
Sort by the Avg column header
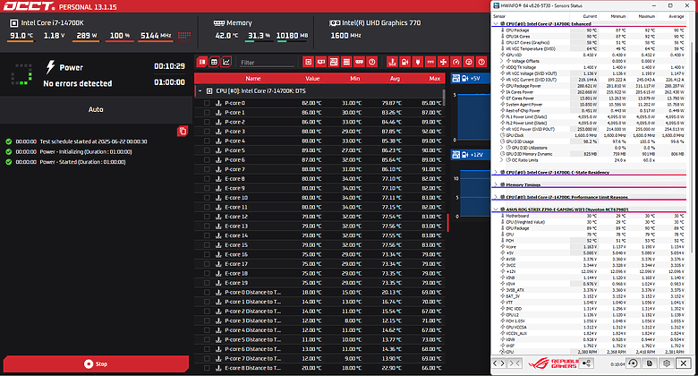(x=395, y=79)
